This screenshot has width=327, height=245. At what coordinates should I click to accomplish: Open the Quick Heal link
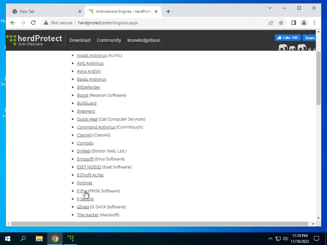click(x=87, y=119)
